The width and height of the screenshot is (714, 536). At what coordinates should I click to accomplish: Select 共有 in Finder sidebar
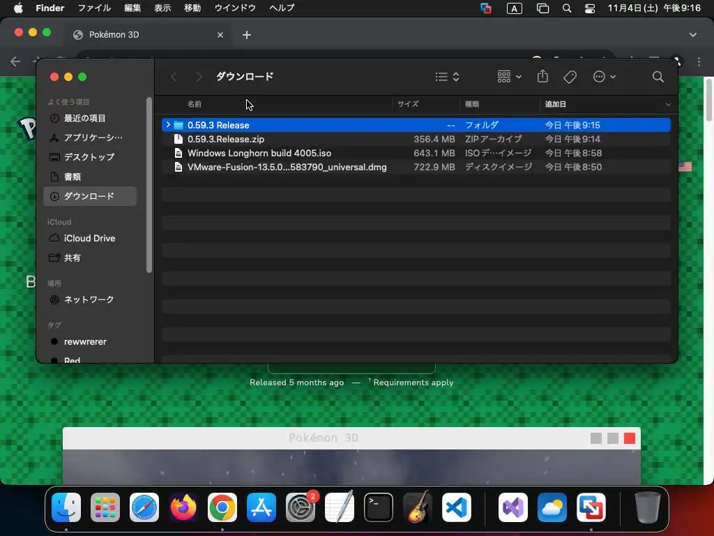point(90,258)
